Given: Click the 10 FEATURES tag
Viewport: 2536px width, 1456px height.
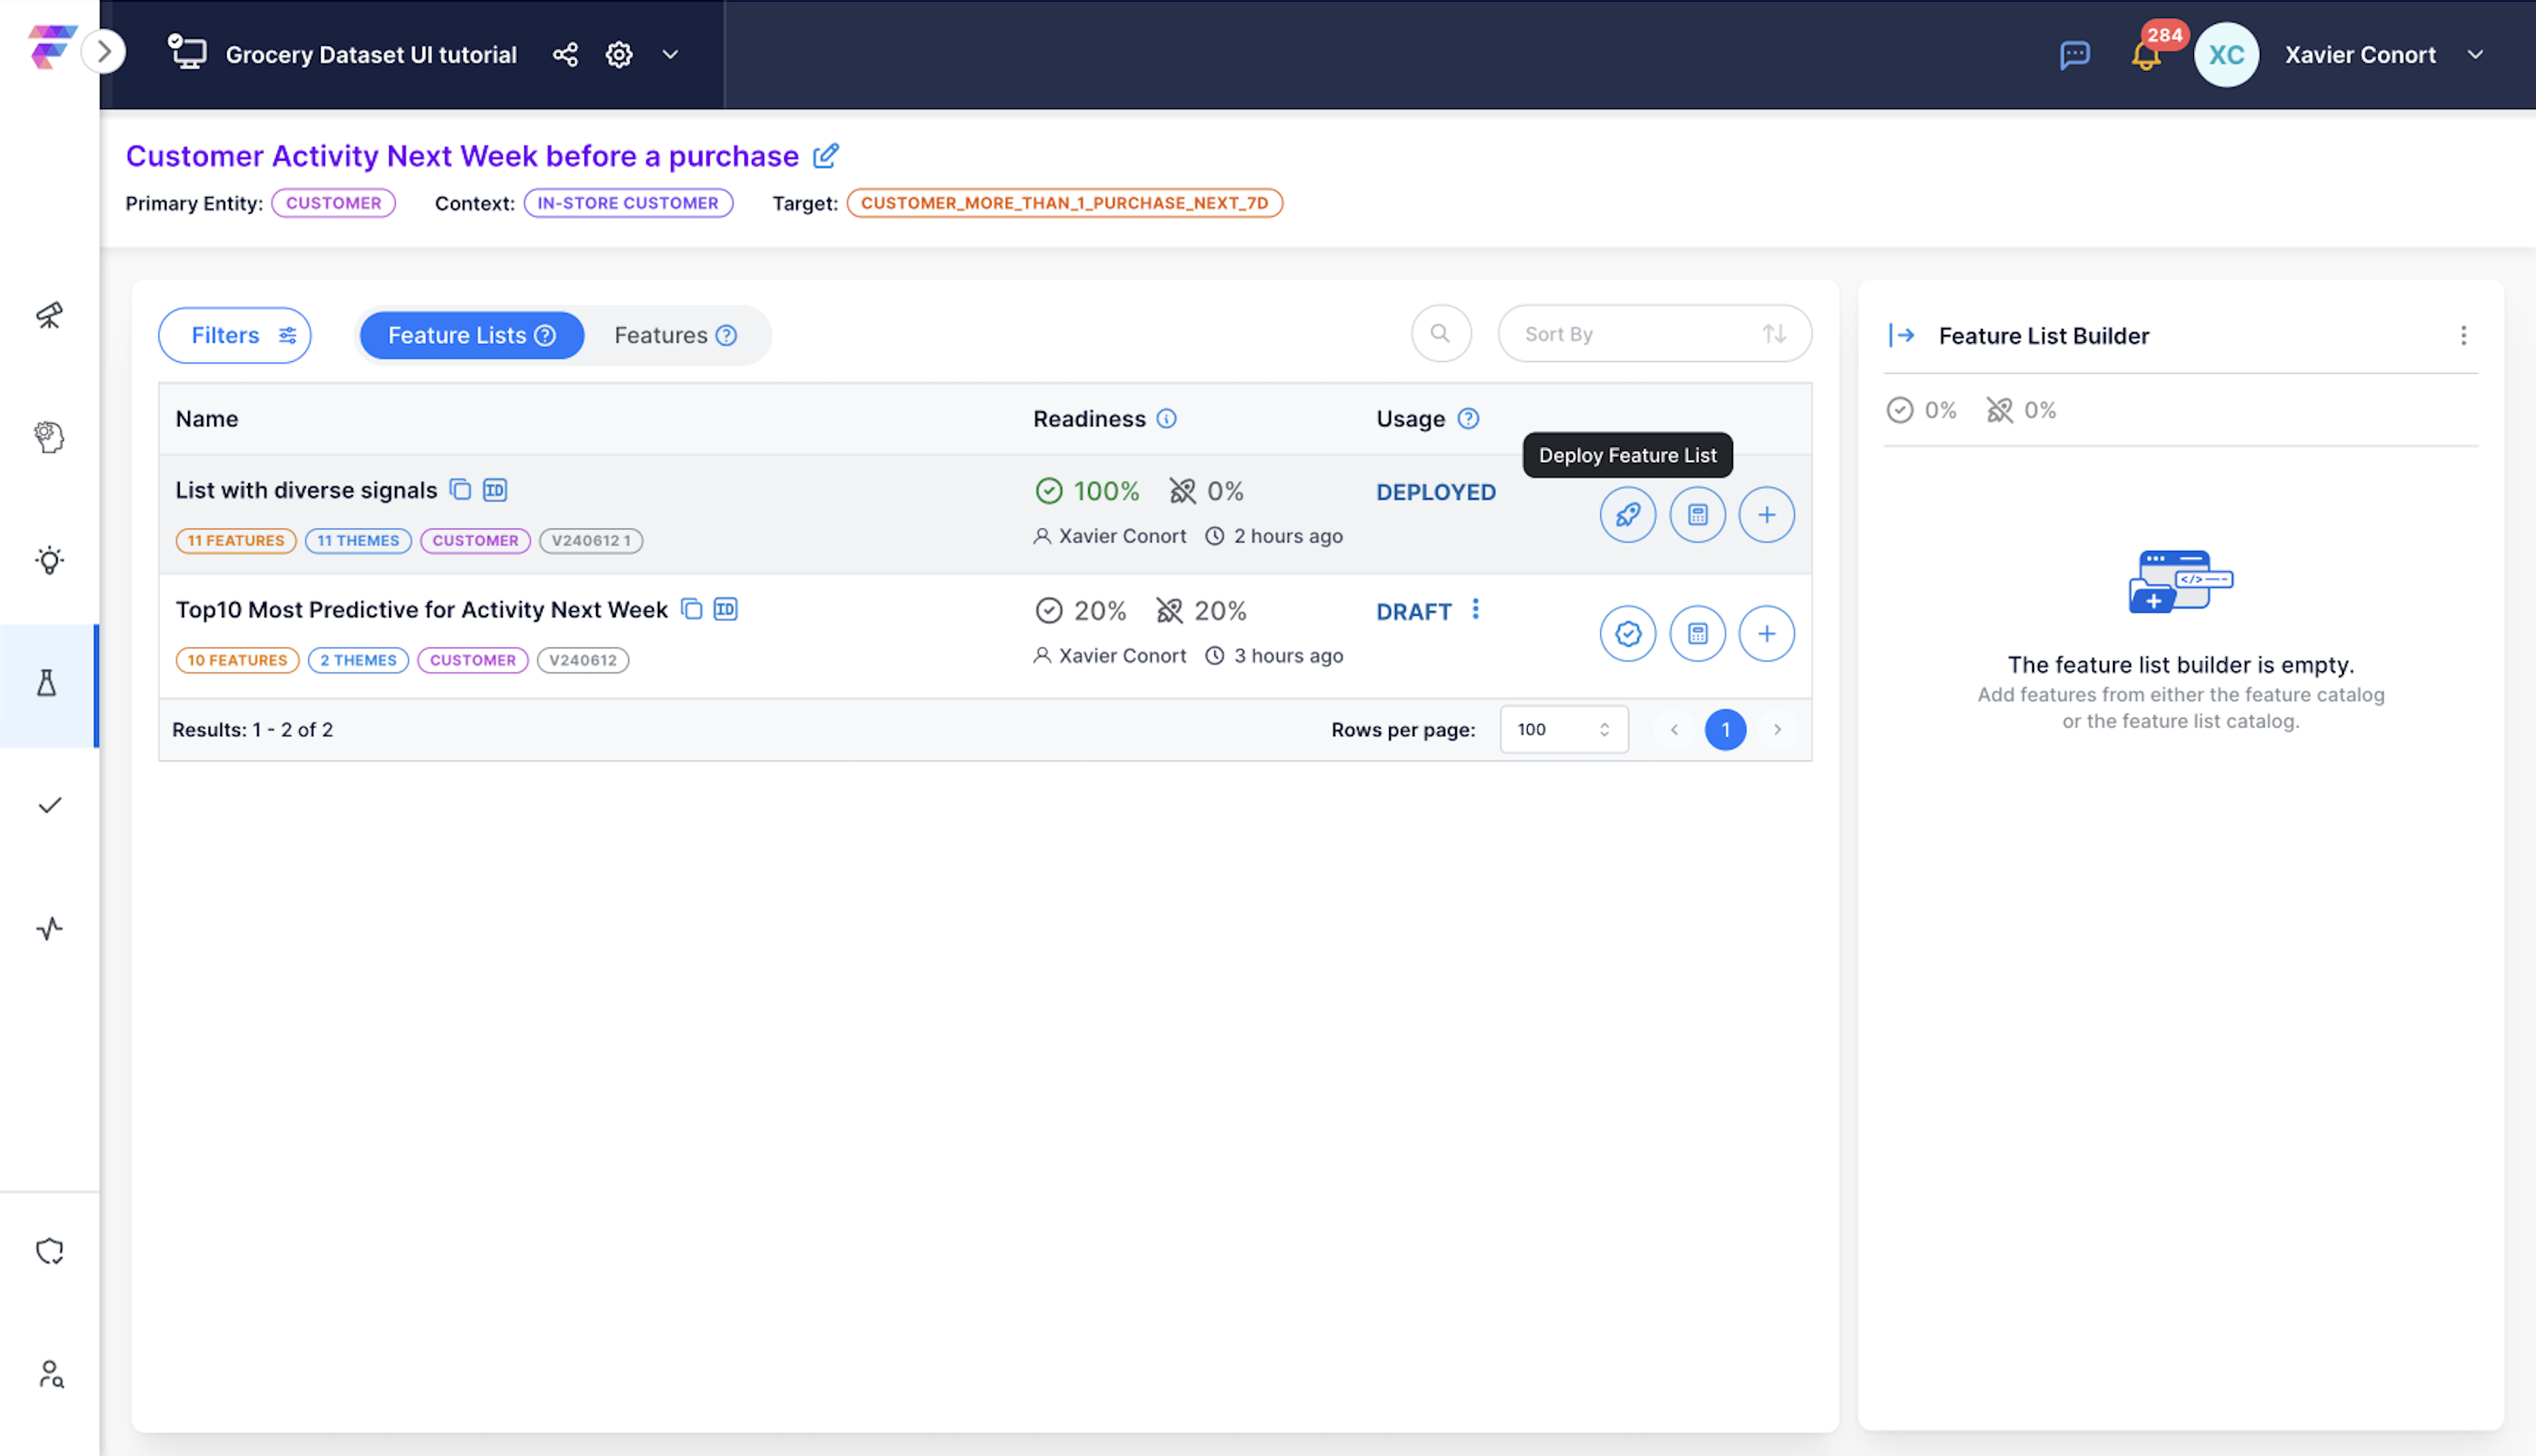Looking at the screenshot, I should [237, 660].
